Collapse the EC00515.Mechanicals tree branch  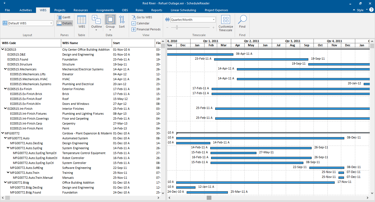pos(5,69)
